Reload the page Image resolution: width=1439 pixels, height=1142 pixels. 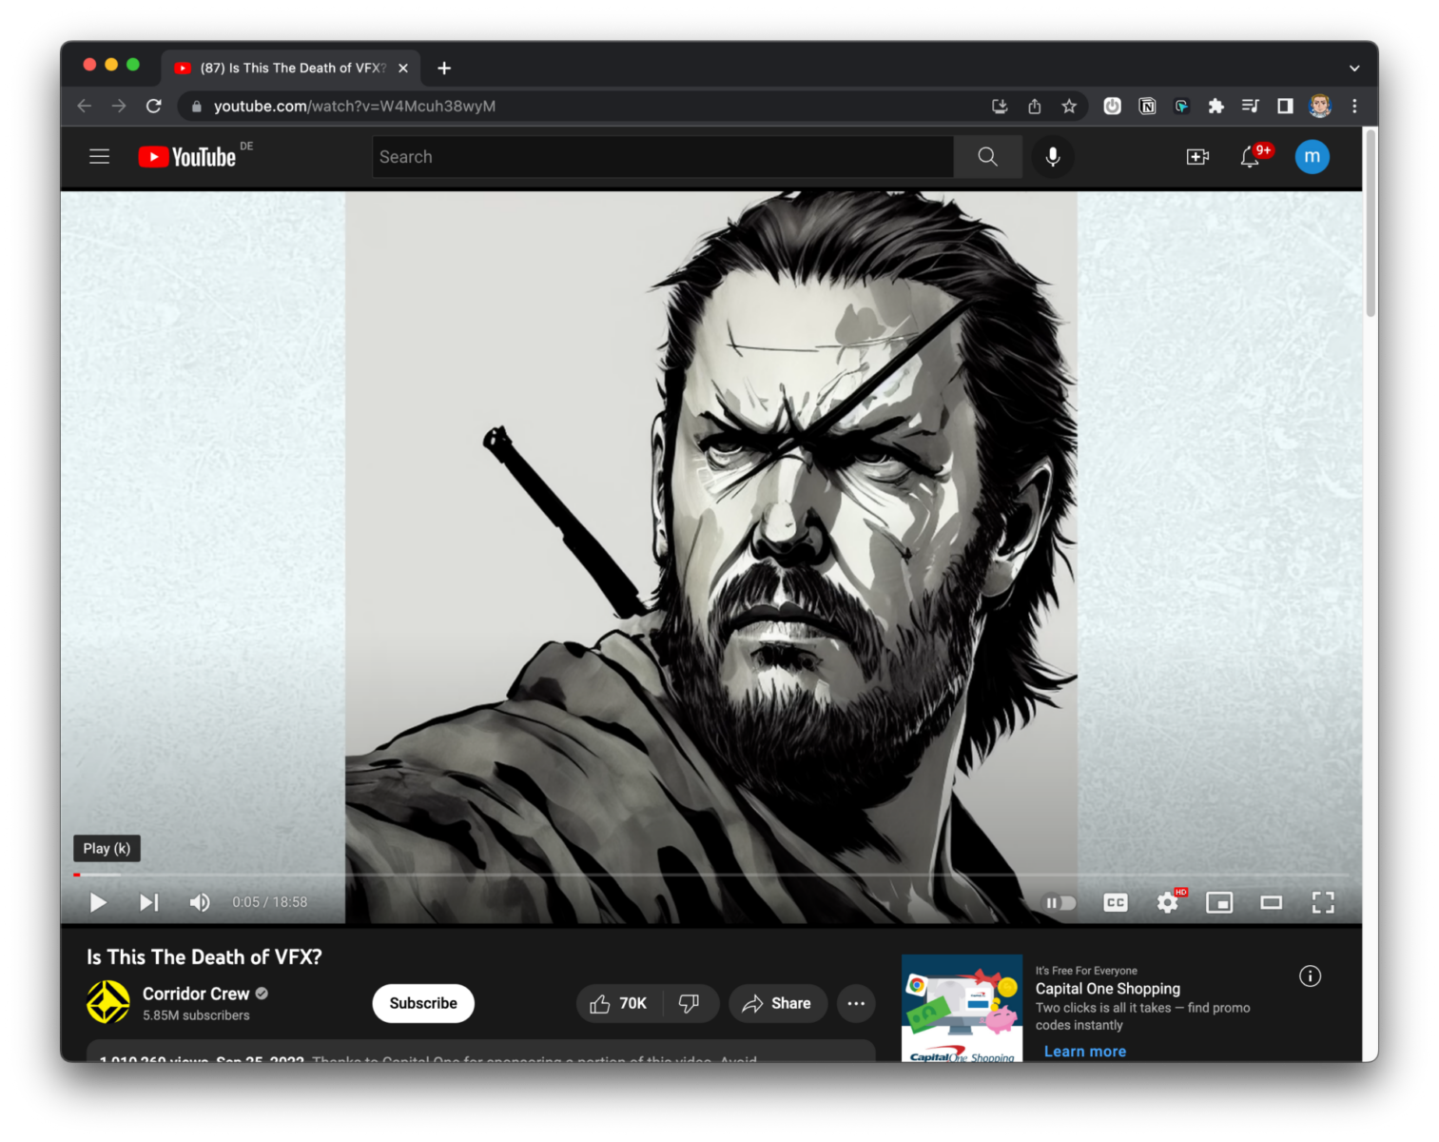pyautogui.click(x=154, y=106)
